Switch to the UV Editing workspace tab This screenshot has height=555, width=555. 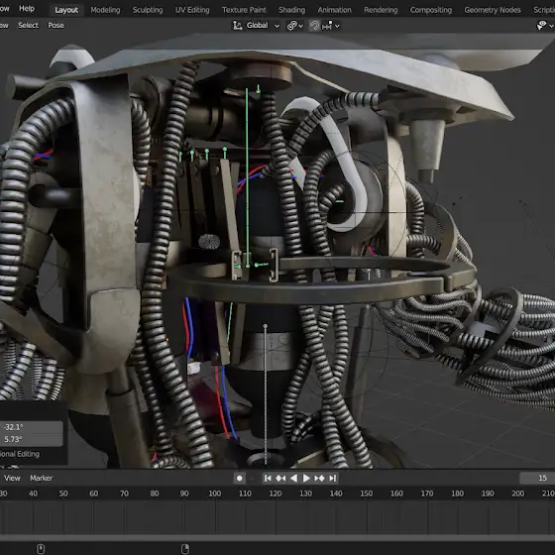coord(192,10)
